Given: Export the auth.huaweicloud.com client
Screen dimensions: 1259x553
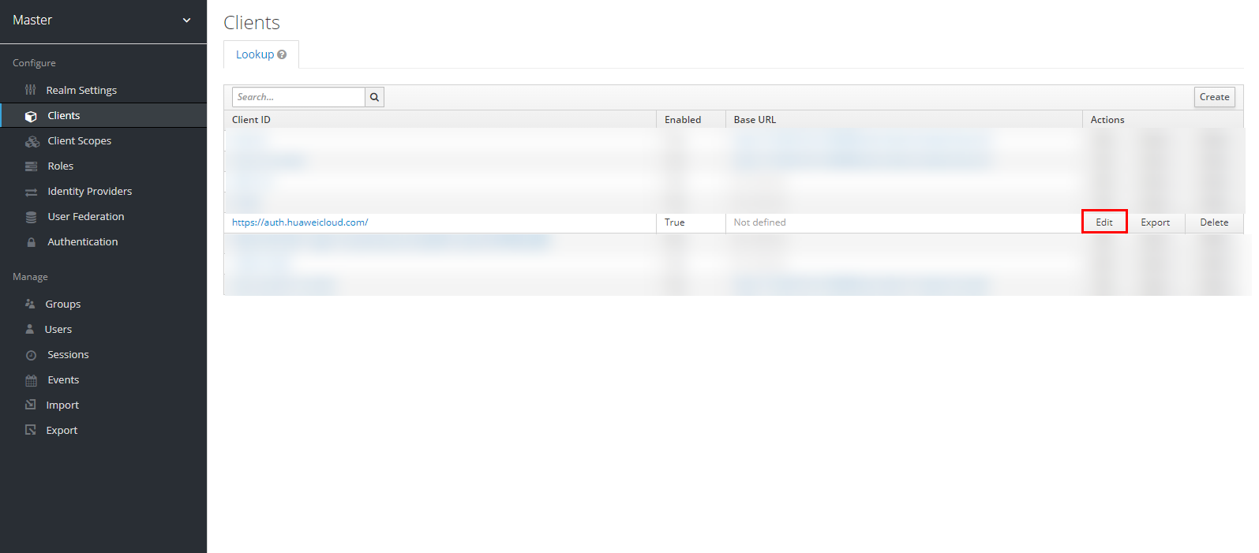Looking at the screenshot, I should coord(1155,222).
